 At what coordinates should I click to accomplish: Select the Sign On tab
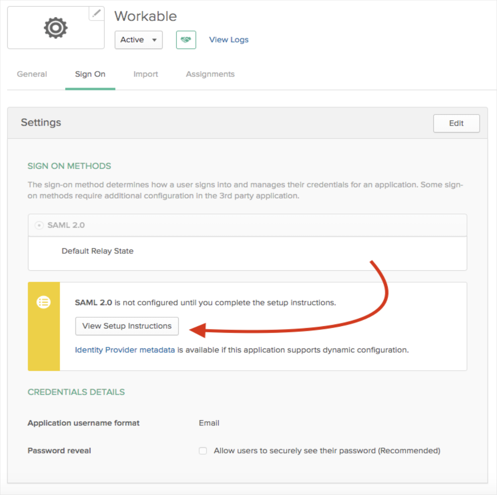(x=90, y=74)
